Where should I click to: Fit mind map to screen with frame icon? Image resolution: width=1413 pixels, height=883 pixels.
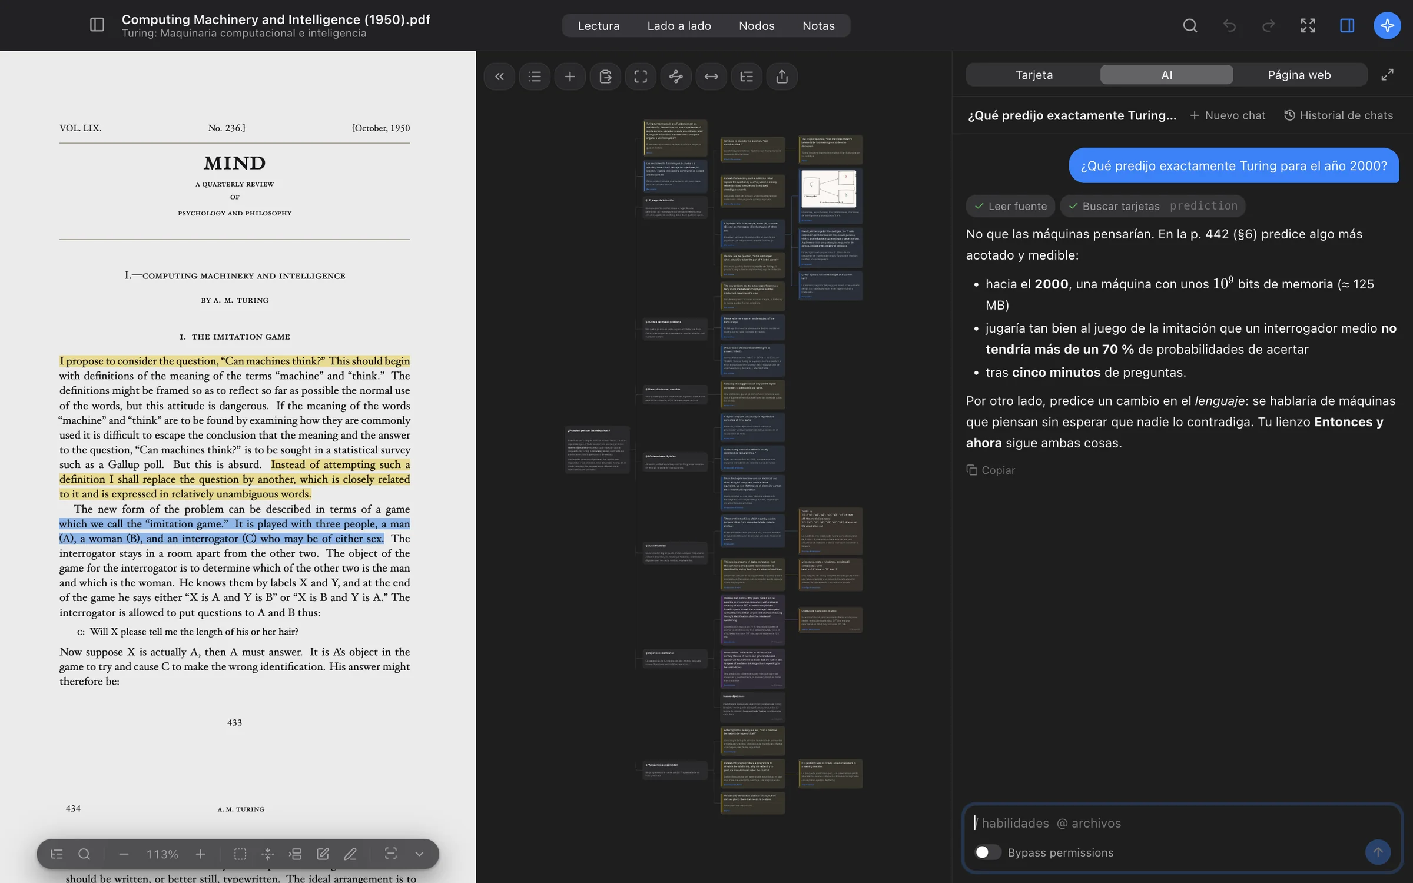coord(641,77)
